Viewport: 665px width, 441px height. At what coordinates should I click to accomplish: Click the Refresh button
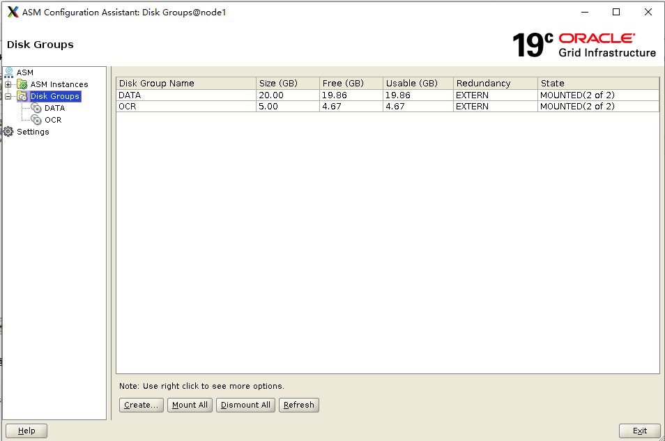(x=298, y=405)
